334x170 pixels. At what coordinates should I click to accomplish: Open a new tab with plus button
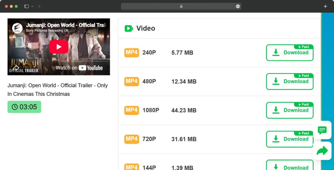tap(325, 6)
